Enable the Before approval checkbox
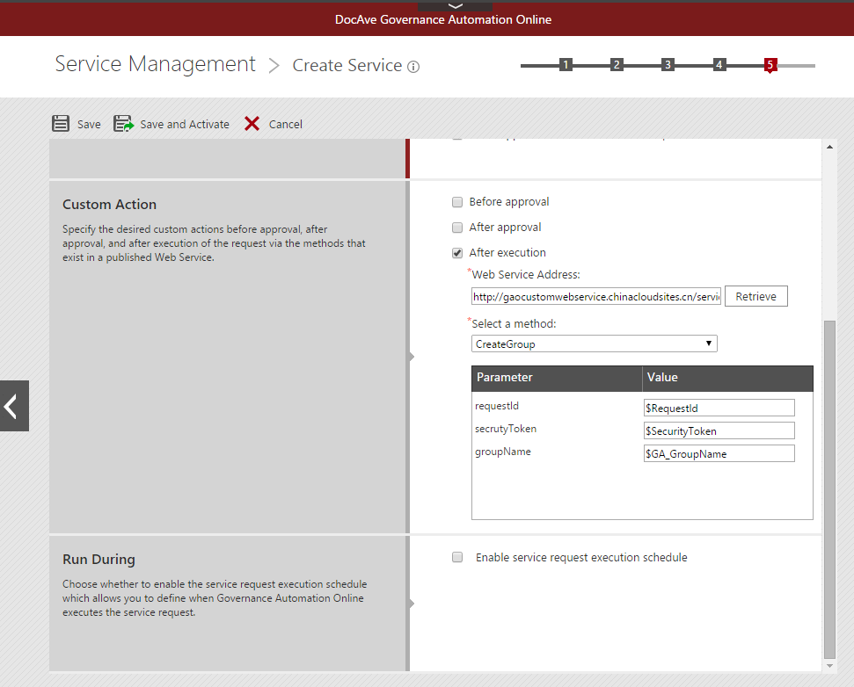The height and width of the screenshot is (687, 854). [x=457, y=202]
